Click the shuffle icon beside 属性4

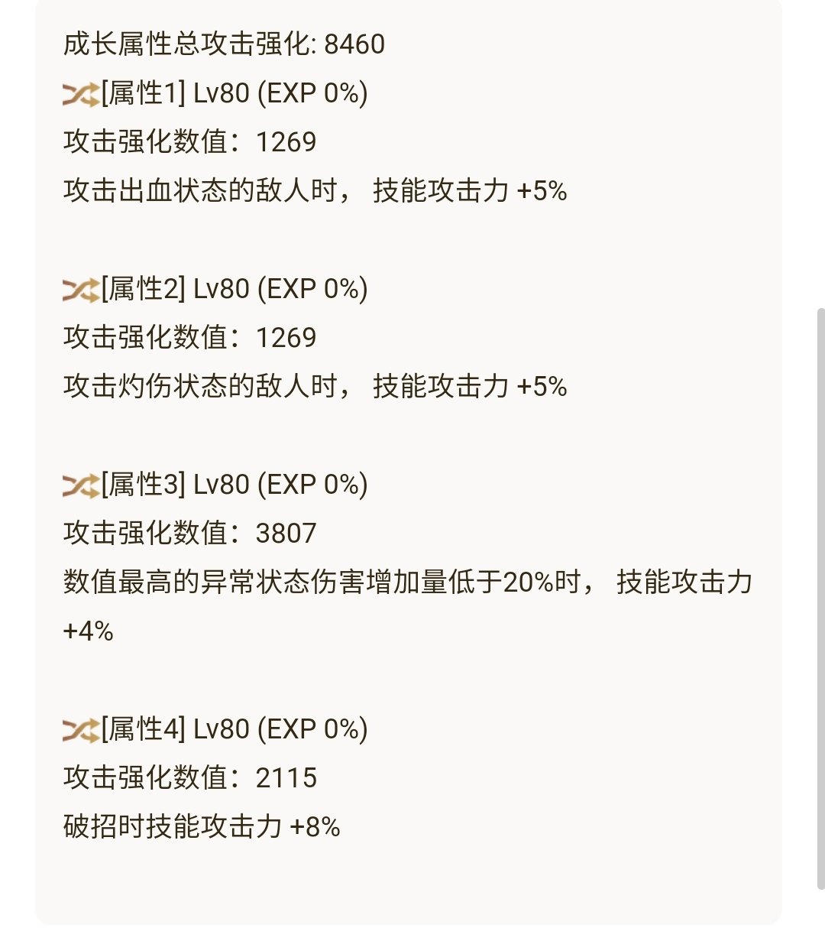tap(81, 731)
